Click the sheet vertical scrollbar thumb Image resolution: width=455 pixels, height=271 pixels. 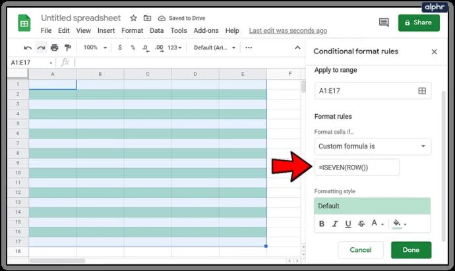pyautogui.click(x=303, y=86)
